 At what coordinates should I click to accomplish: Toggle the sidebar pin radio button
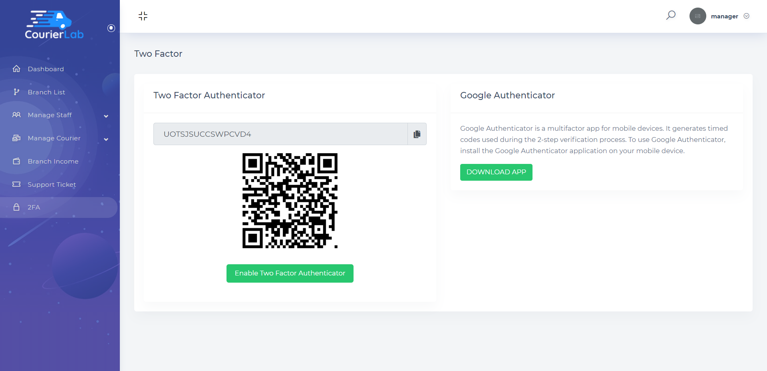tap(111, 28)
